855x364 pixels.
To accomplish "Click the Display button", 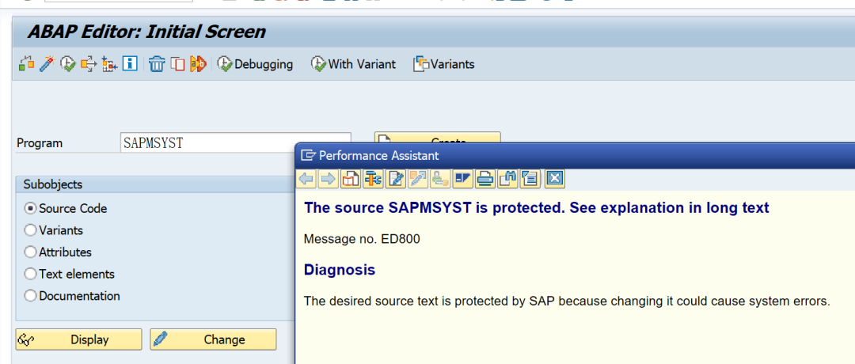I will click(x=78, y=339).
